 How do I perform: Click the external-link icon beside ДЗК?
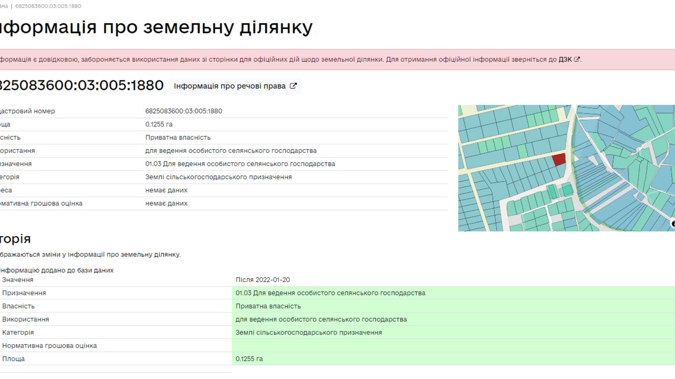577,59
